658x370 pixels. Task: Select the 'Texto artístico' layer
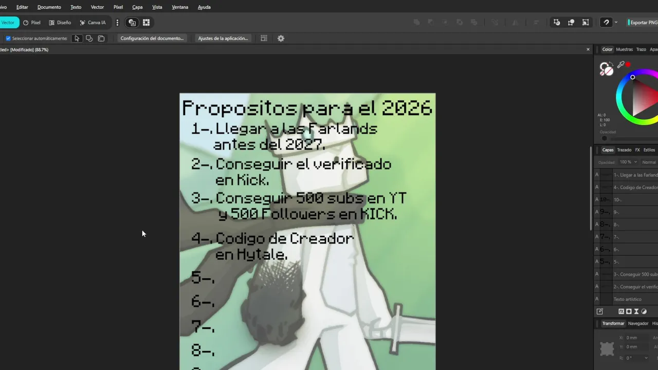click(626, 299)
